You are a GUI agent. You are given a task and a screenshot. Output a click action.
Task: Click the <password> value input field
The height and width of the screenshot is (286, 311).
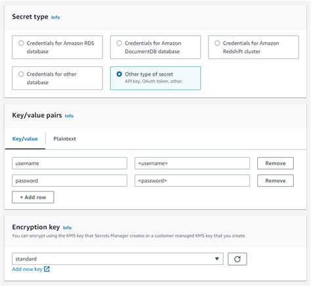pos(192,181)
